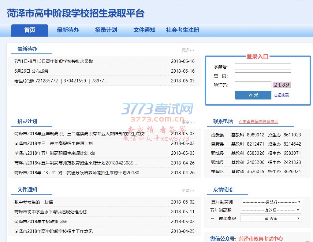Go to 社会考生注册 in navigation bar
The height and width of the screenshot is (242, 313).
point(183,30)
